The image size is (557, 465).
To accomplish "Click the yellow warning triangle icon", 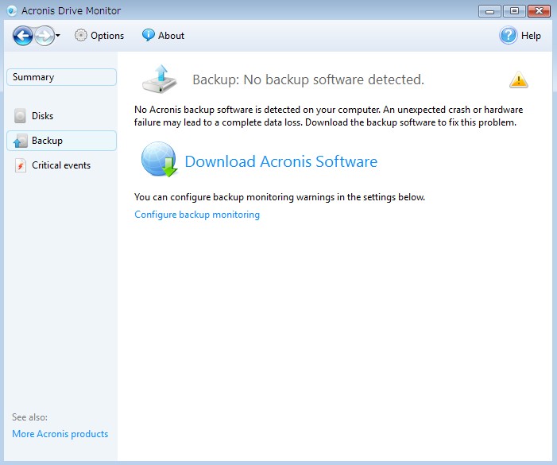I will click(519, 79).
